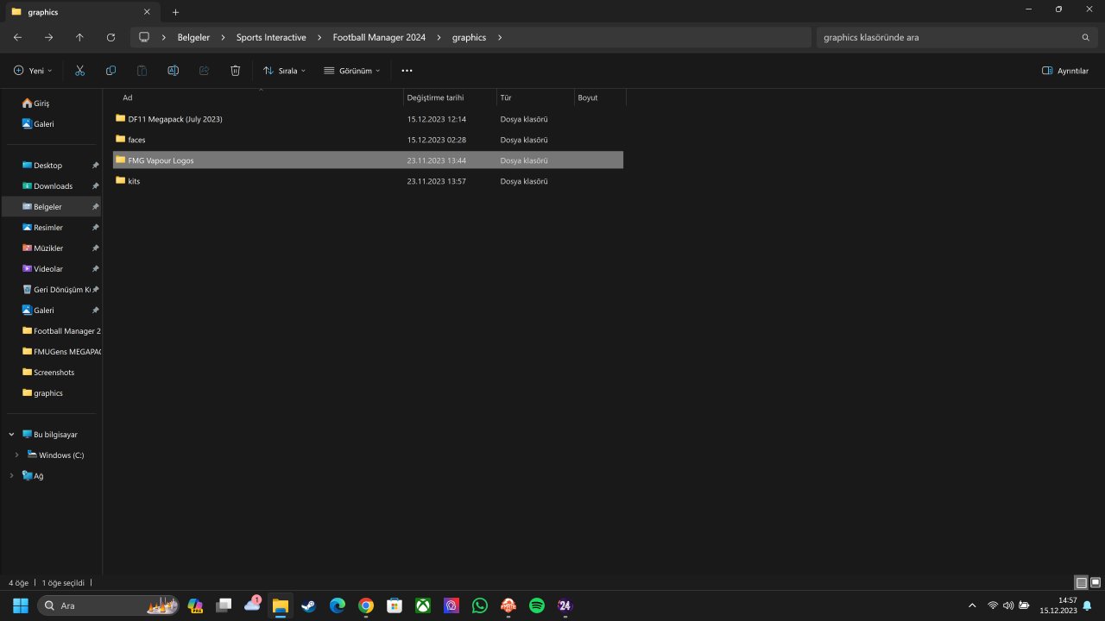The width and height of the screenshot is (1105, 621).
Task: Copy the selected item using the copy icon
Action: click(x=110, y=71)
